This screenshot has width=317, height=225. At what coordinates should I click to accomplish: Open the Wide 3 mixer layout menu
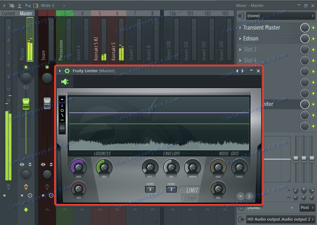(x=47, y=5)
